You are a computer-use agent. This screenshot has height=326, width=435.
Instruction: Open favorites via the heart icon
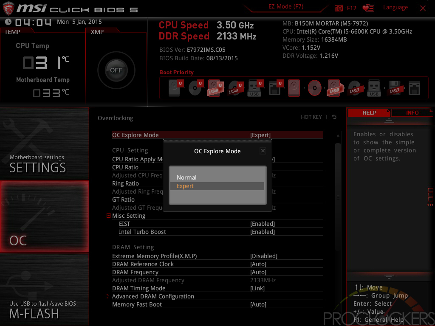(x=368, y=8)
